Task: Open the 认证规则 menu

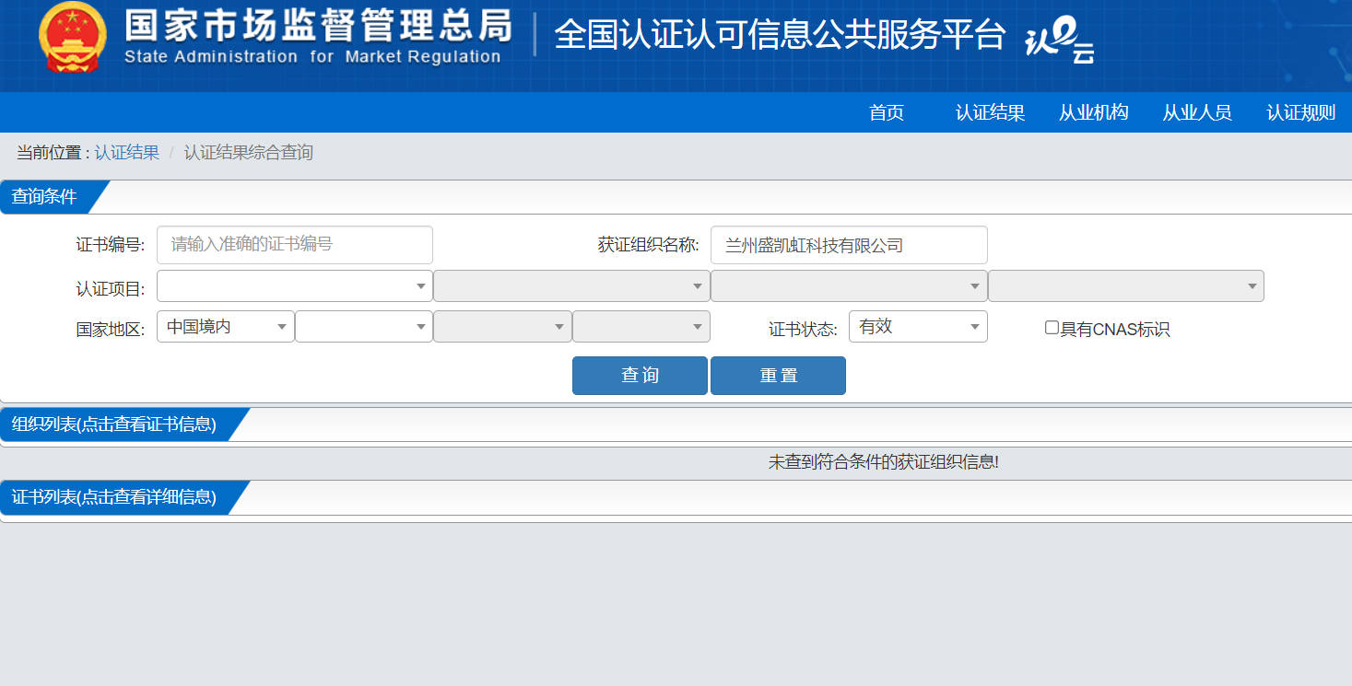Action: 1300,112
